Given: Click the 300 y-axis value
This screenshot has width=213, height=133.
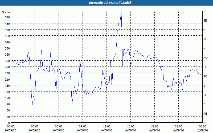Looking at the screenshot, I should click(x=7, y=61).
